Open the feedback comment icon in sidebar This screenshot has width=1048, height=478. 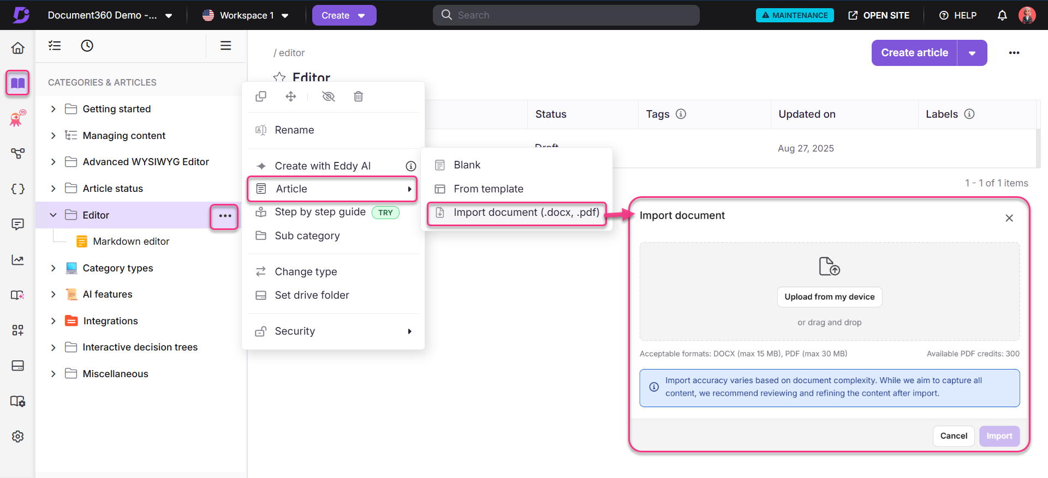pos(17,224)
